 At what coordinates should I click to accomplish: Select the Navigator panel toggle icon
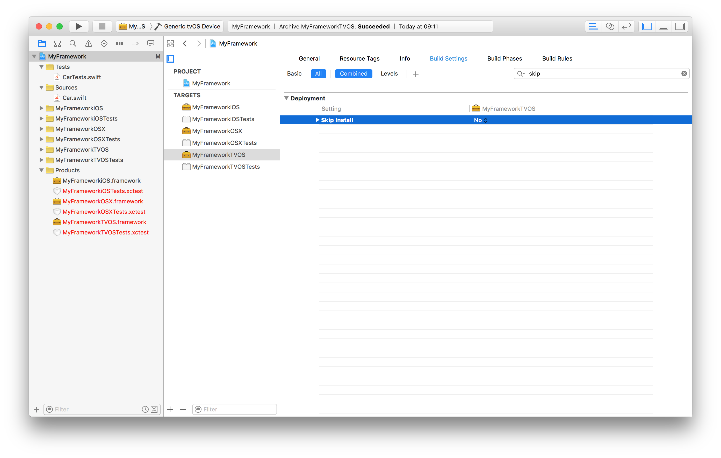click(x=647, y=26)
